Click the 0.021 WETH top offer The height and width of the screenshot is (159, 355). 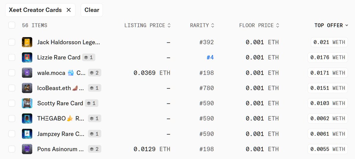(x=329, y=42)
